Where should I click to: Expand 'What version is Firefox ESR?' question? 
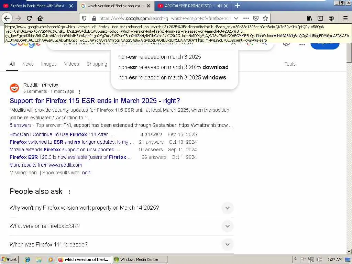tap(121, 226)
